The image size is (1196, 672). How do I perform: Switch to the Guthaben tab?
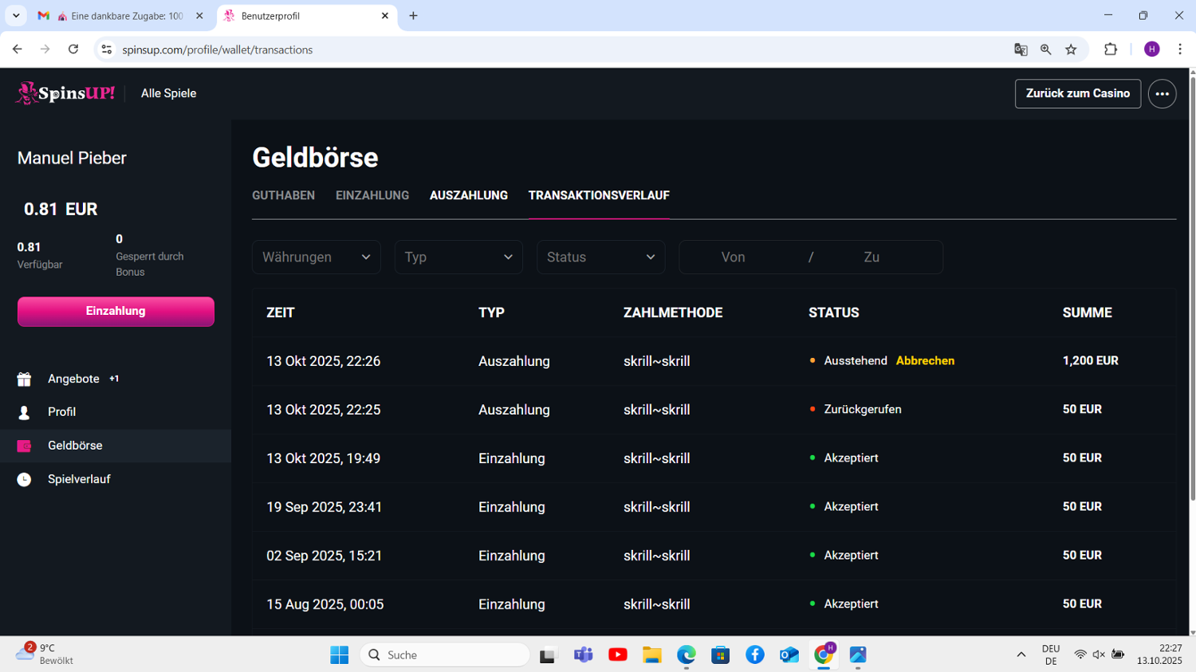pyautogui.click(x=283, y=195)
